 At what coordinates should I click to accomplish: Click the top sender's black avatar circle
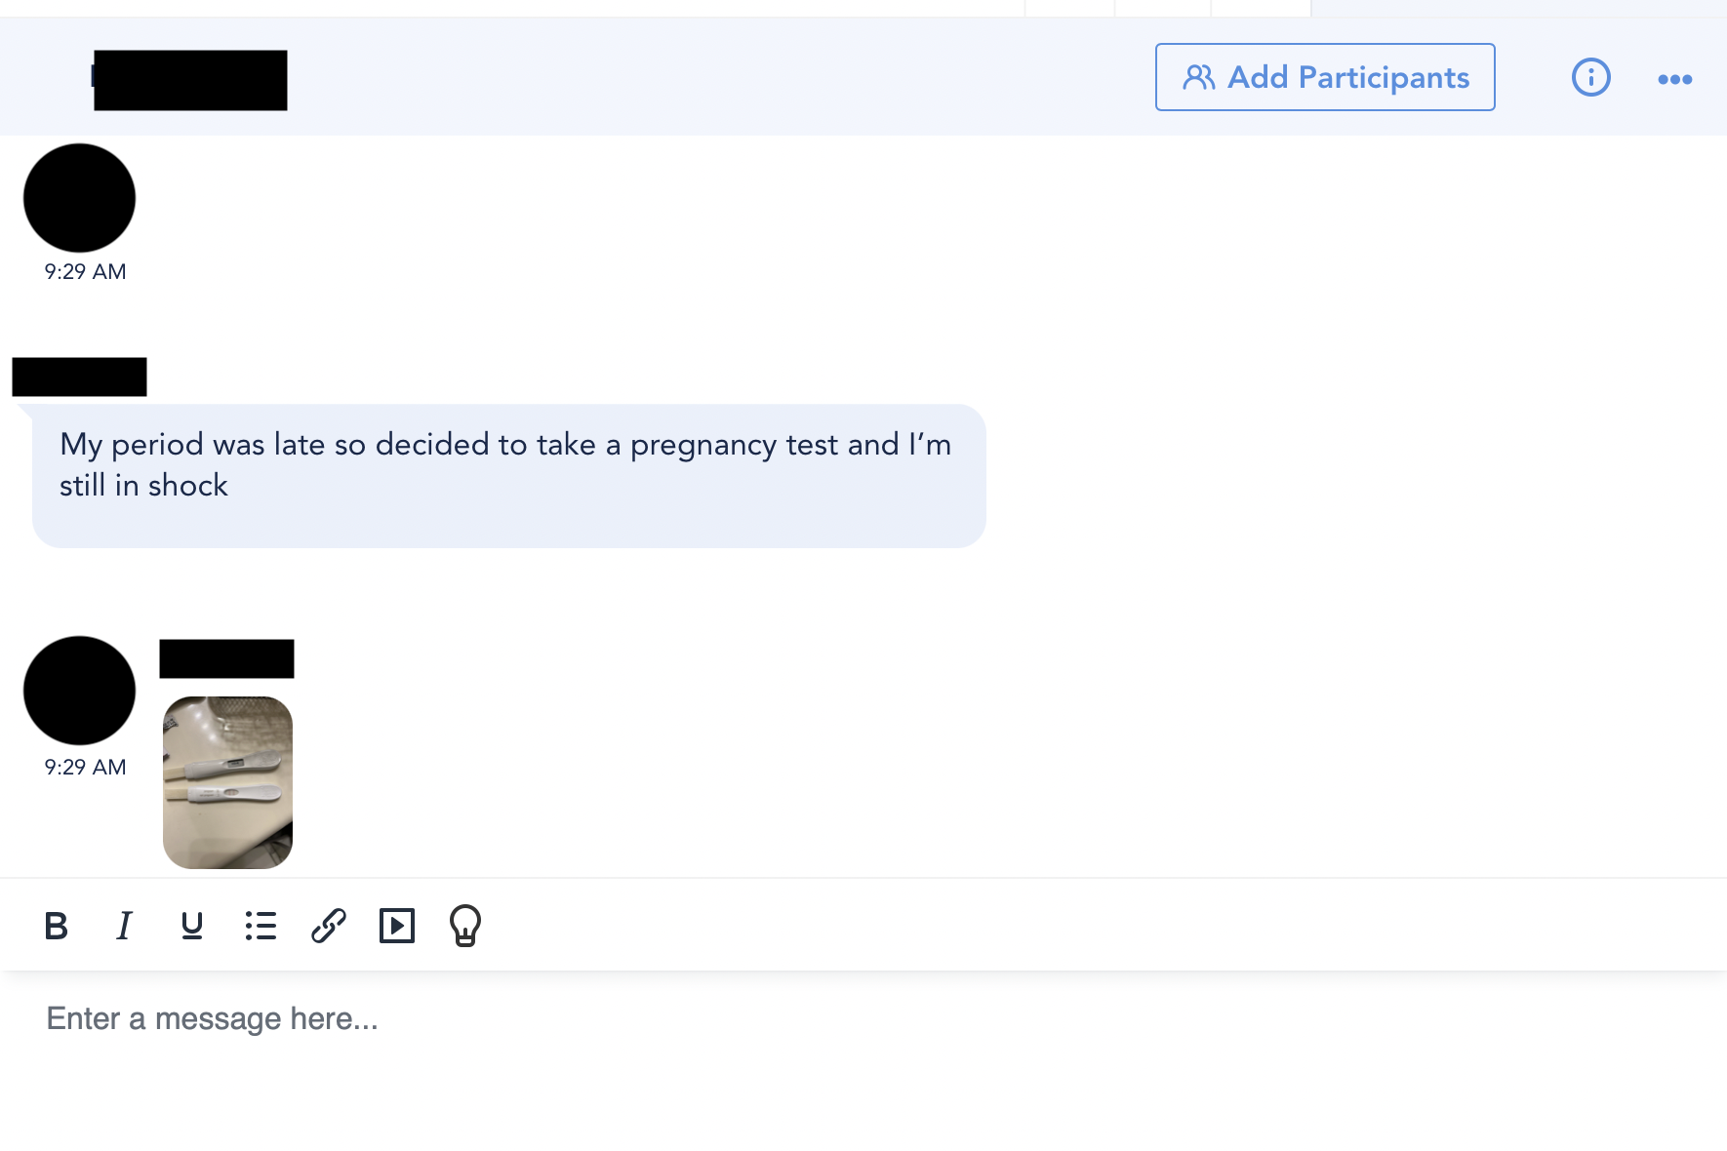[x=79, y=198]
